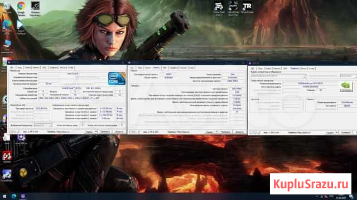
Task: Open the display device selection dropdown
Action: [279, 76]
